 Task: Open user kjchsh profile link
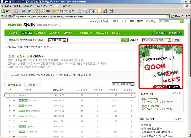32,100
